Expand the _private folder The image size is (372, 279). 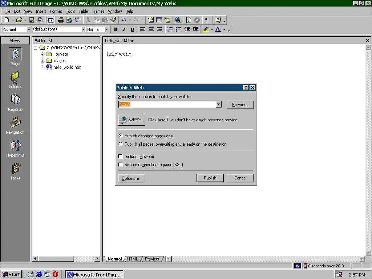[42, 54]
